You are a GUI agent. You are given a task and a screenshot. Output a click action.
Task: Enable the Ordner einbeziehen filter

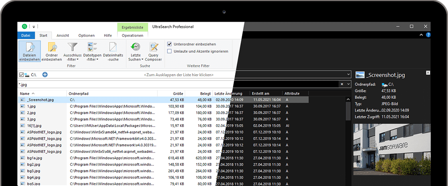pos(51,51)
